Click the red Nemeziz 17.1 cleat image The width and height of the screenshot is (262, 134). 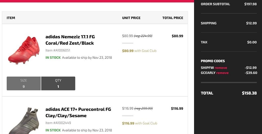tap(24, 50)
